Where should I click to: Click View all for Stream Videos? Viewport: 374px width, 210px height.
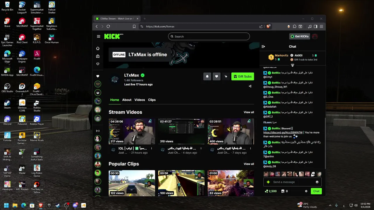[x=249, y=112]
